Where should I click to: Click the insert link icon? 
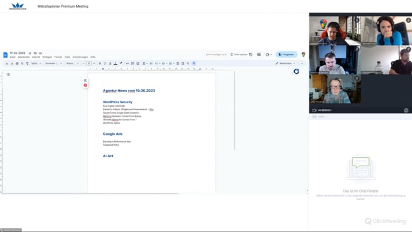(x=127, y=63)
